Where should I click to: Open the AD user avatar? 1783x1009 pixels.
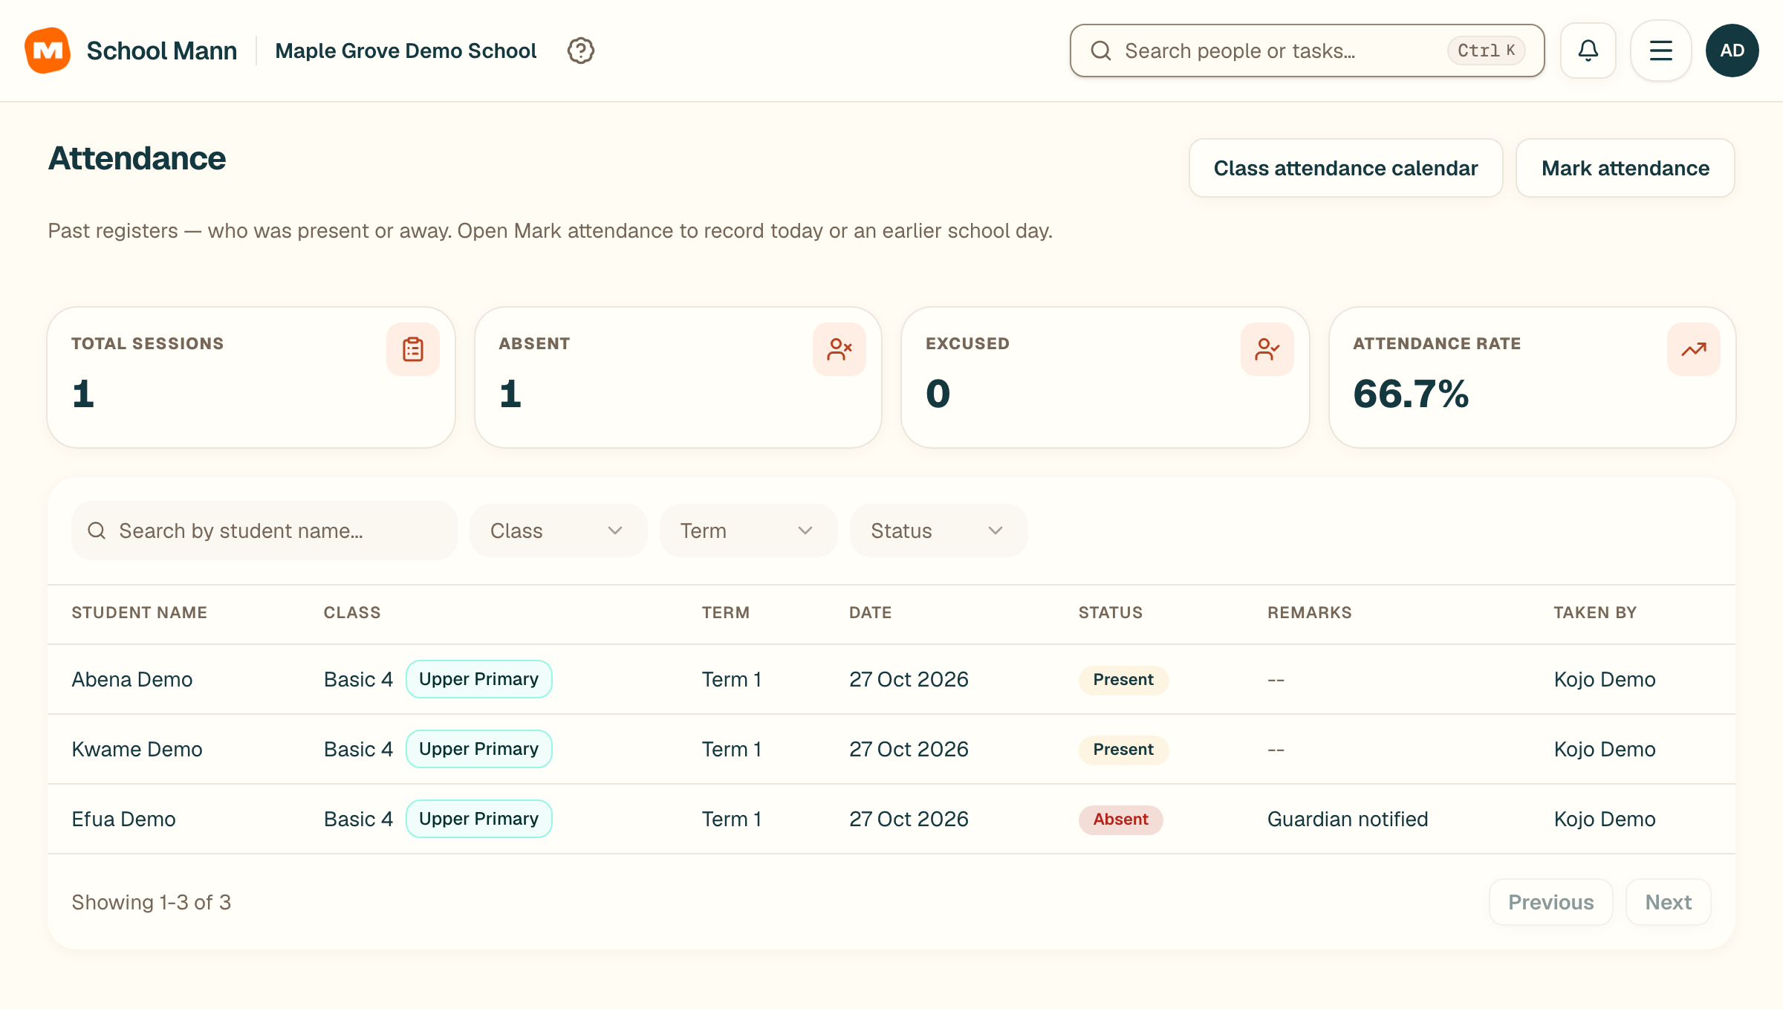1732,51
